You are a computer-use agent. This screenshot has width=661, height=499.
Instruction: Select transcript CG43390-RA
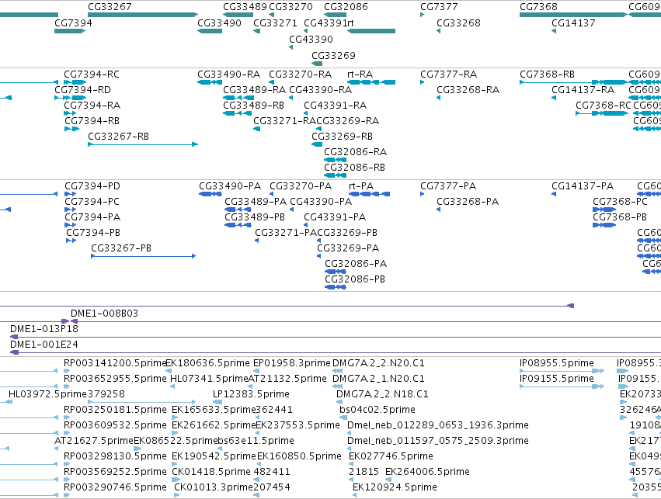290,98
